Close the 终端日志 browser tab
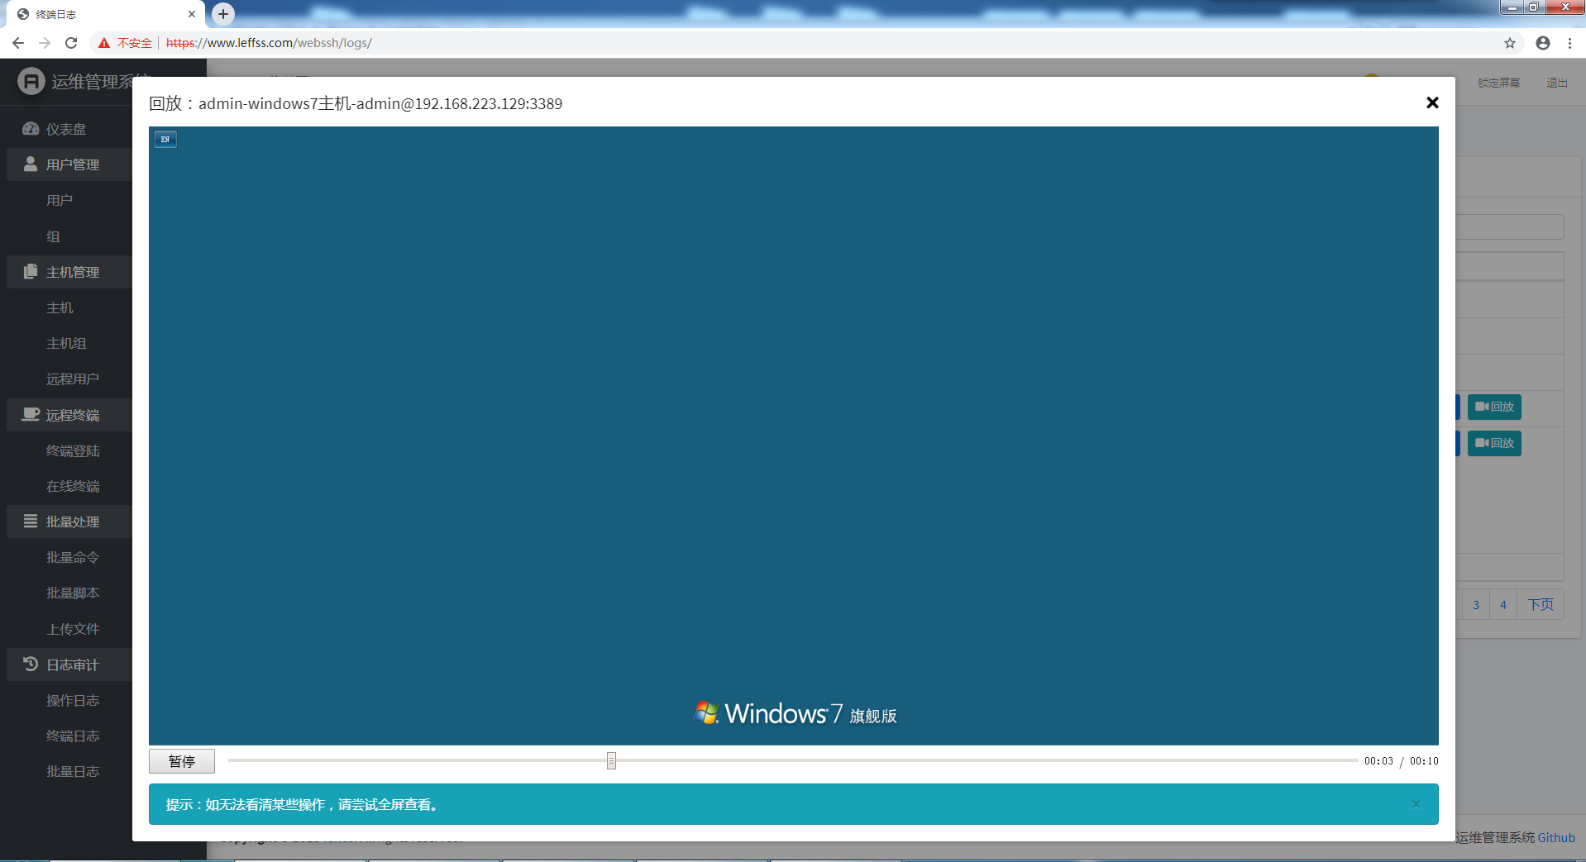 pos(192,14)
